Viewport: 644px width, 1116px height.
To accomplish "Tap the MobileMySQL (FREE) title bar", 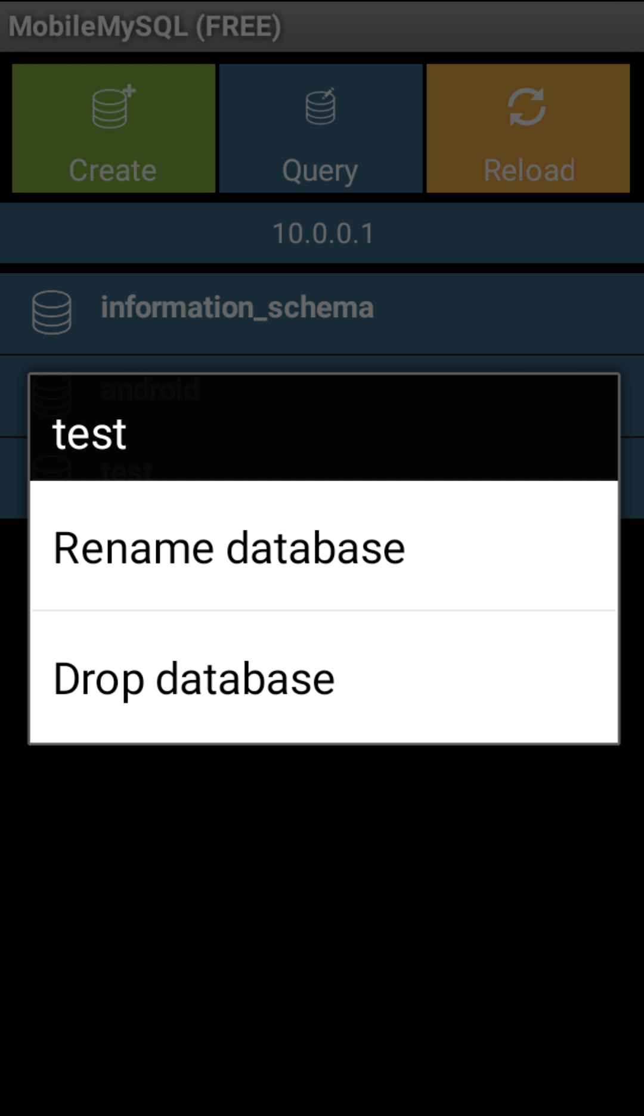I will click(322, 26).
